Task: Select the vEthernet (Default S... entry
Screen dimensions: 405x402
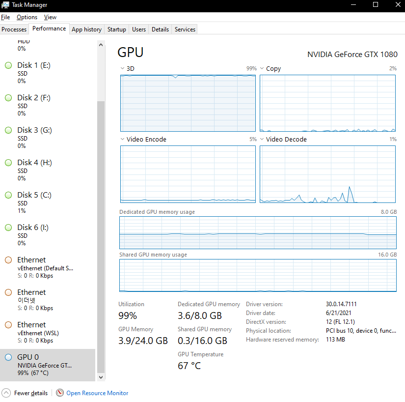Action: [x=48, y=267]
